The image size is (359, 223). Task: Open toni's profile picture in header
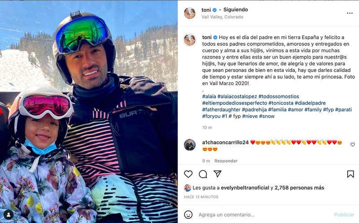tap(190, 13)
